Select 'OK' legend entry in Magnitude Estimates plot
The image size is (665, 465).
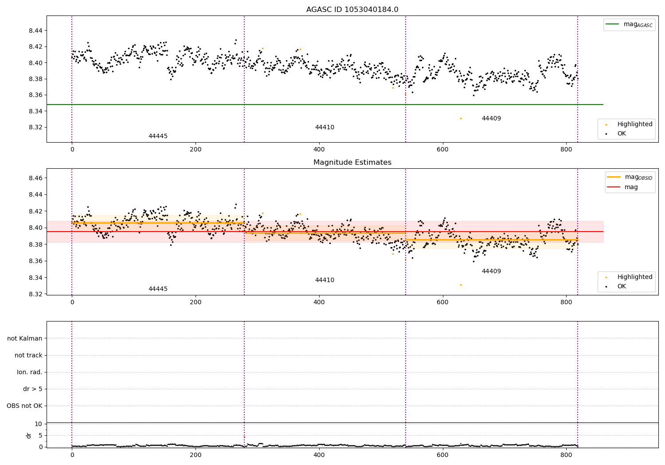[x=622, y=287]
